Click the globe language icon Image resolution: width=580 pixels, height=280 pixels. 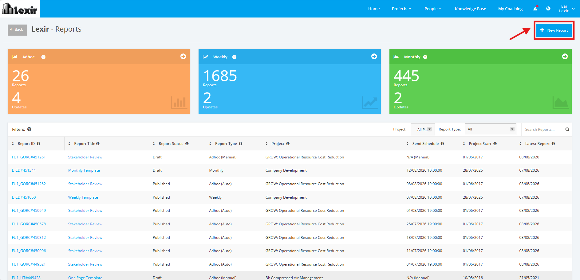(548, 9)
